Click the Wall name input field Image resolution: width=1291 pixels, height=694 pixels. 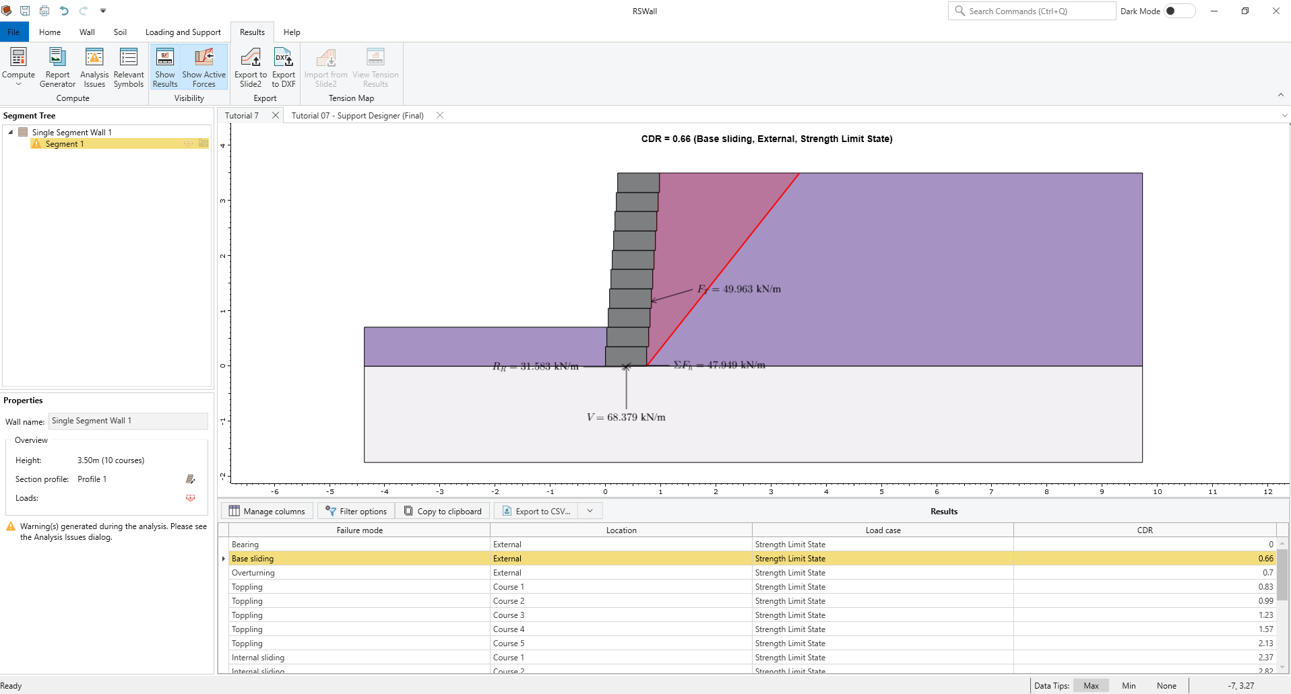[x=128, y=421]
